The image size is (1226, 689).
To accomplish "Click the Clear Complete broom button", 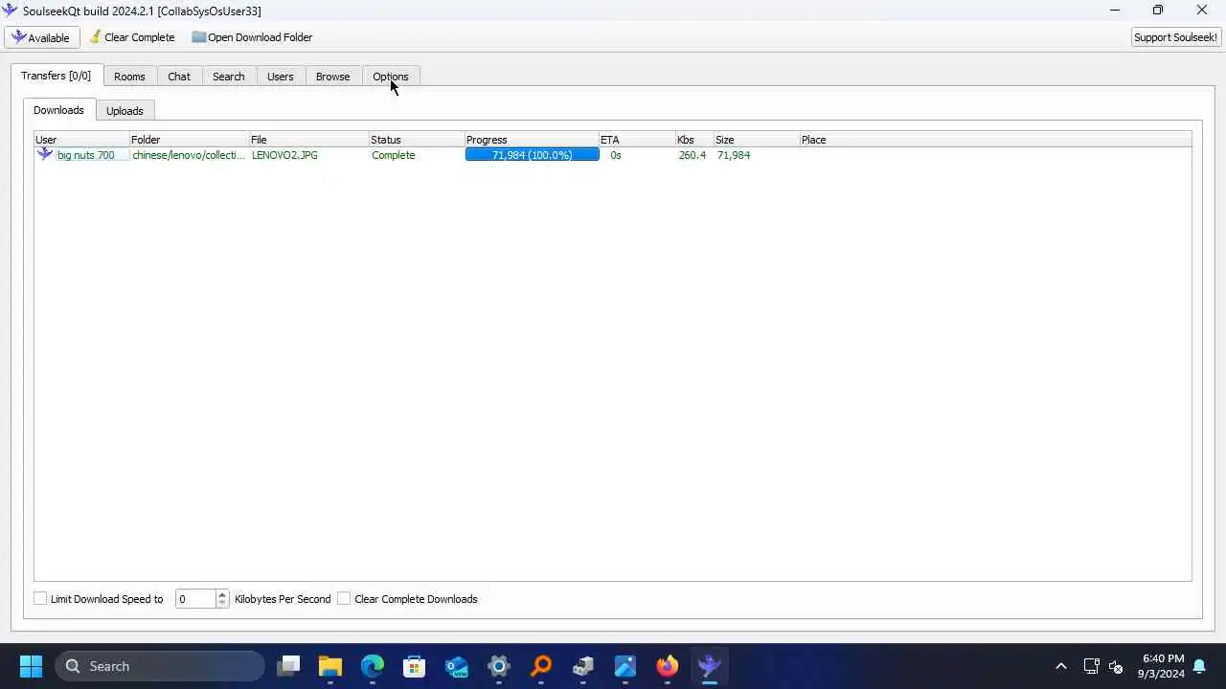I will click(132, 37).
